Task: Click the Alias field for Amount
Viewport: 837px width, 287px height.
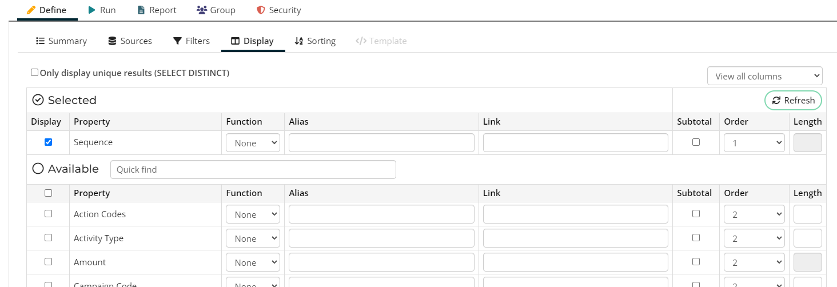Action: point(381,262)
